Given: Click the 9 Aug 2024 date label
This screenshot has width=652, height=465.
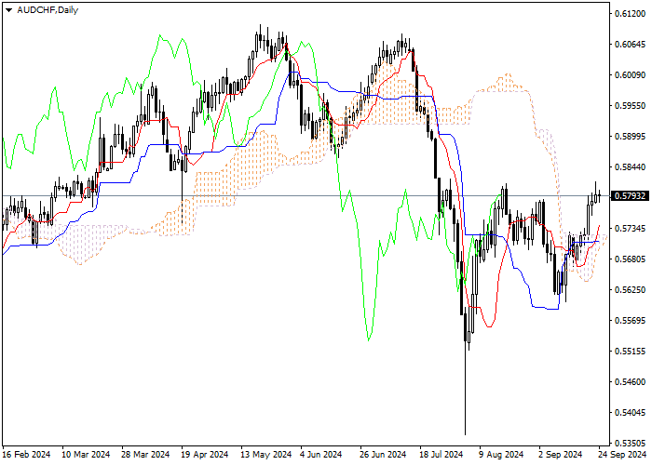Looking at the screenshot, I should click(x=501, y=455).
